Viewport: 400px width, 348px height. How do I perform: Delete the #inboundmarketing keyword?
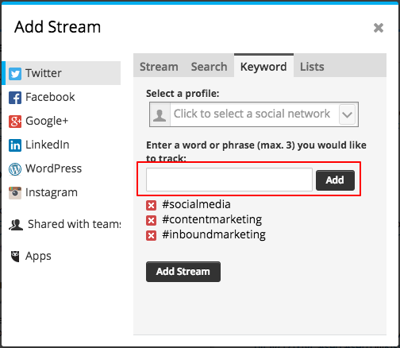(151, 235)
